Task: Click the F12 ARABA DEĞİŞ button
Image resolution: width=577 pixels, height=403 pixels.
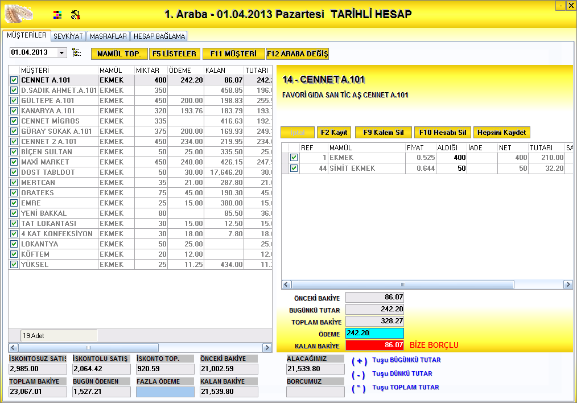Action: 298,54
